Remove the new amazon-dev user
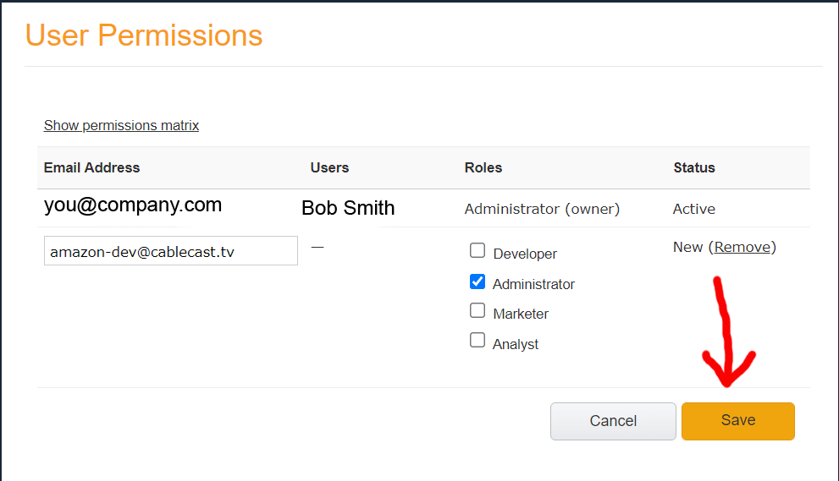Viewport: 839px width, 481px height. (742, 247)
